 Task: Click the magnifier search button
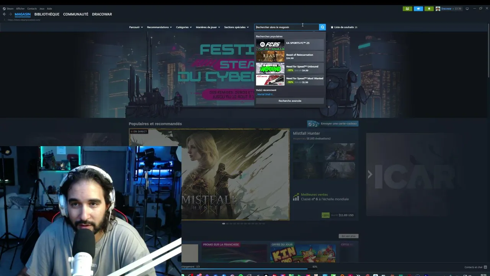click(322, 27)
